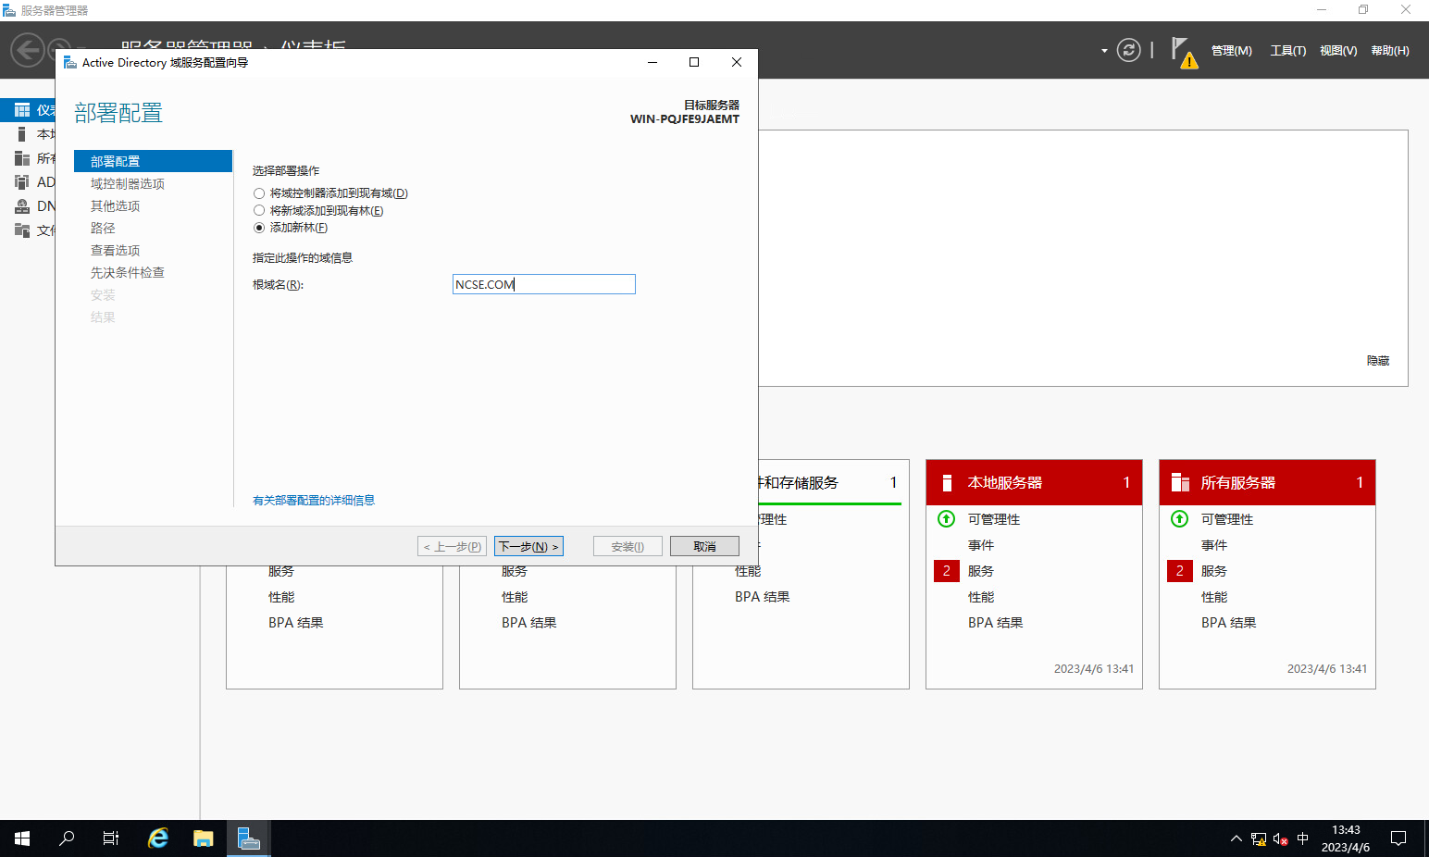1429x857 pixels.
Task: Open the 有关部署配置的详细信息 link
Action: (x=314, y=501)
